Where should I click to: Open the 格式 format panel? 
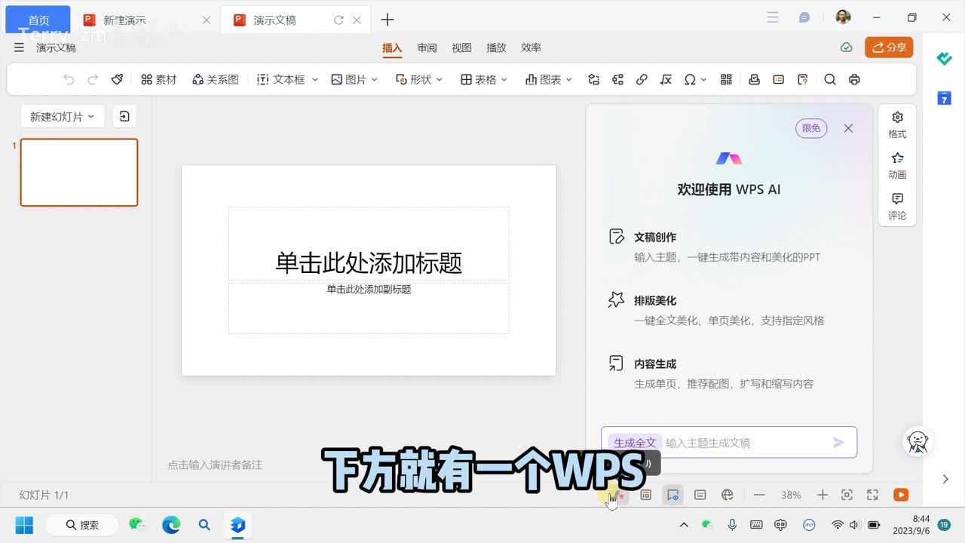897,124
